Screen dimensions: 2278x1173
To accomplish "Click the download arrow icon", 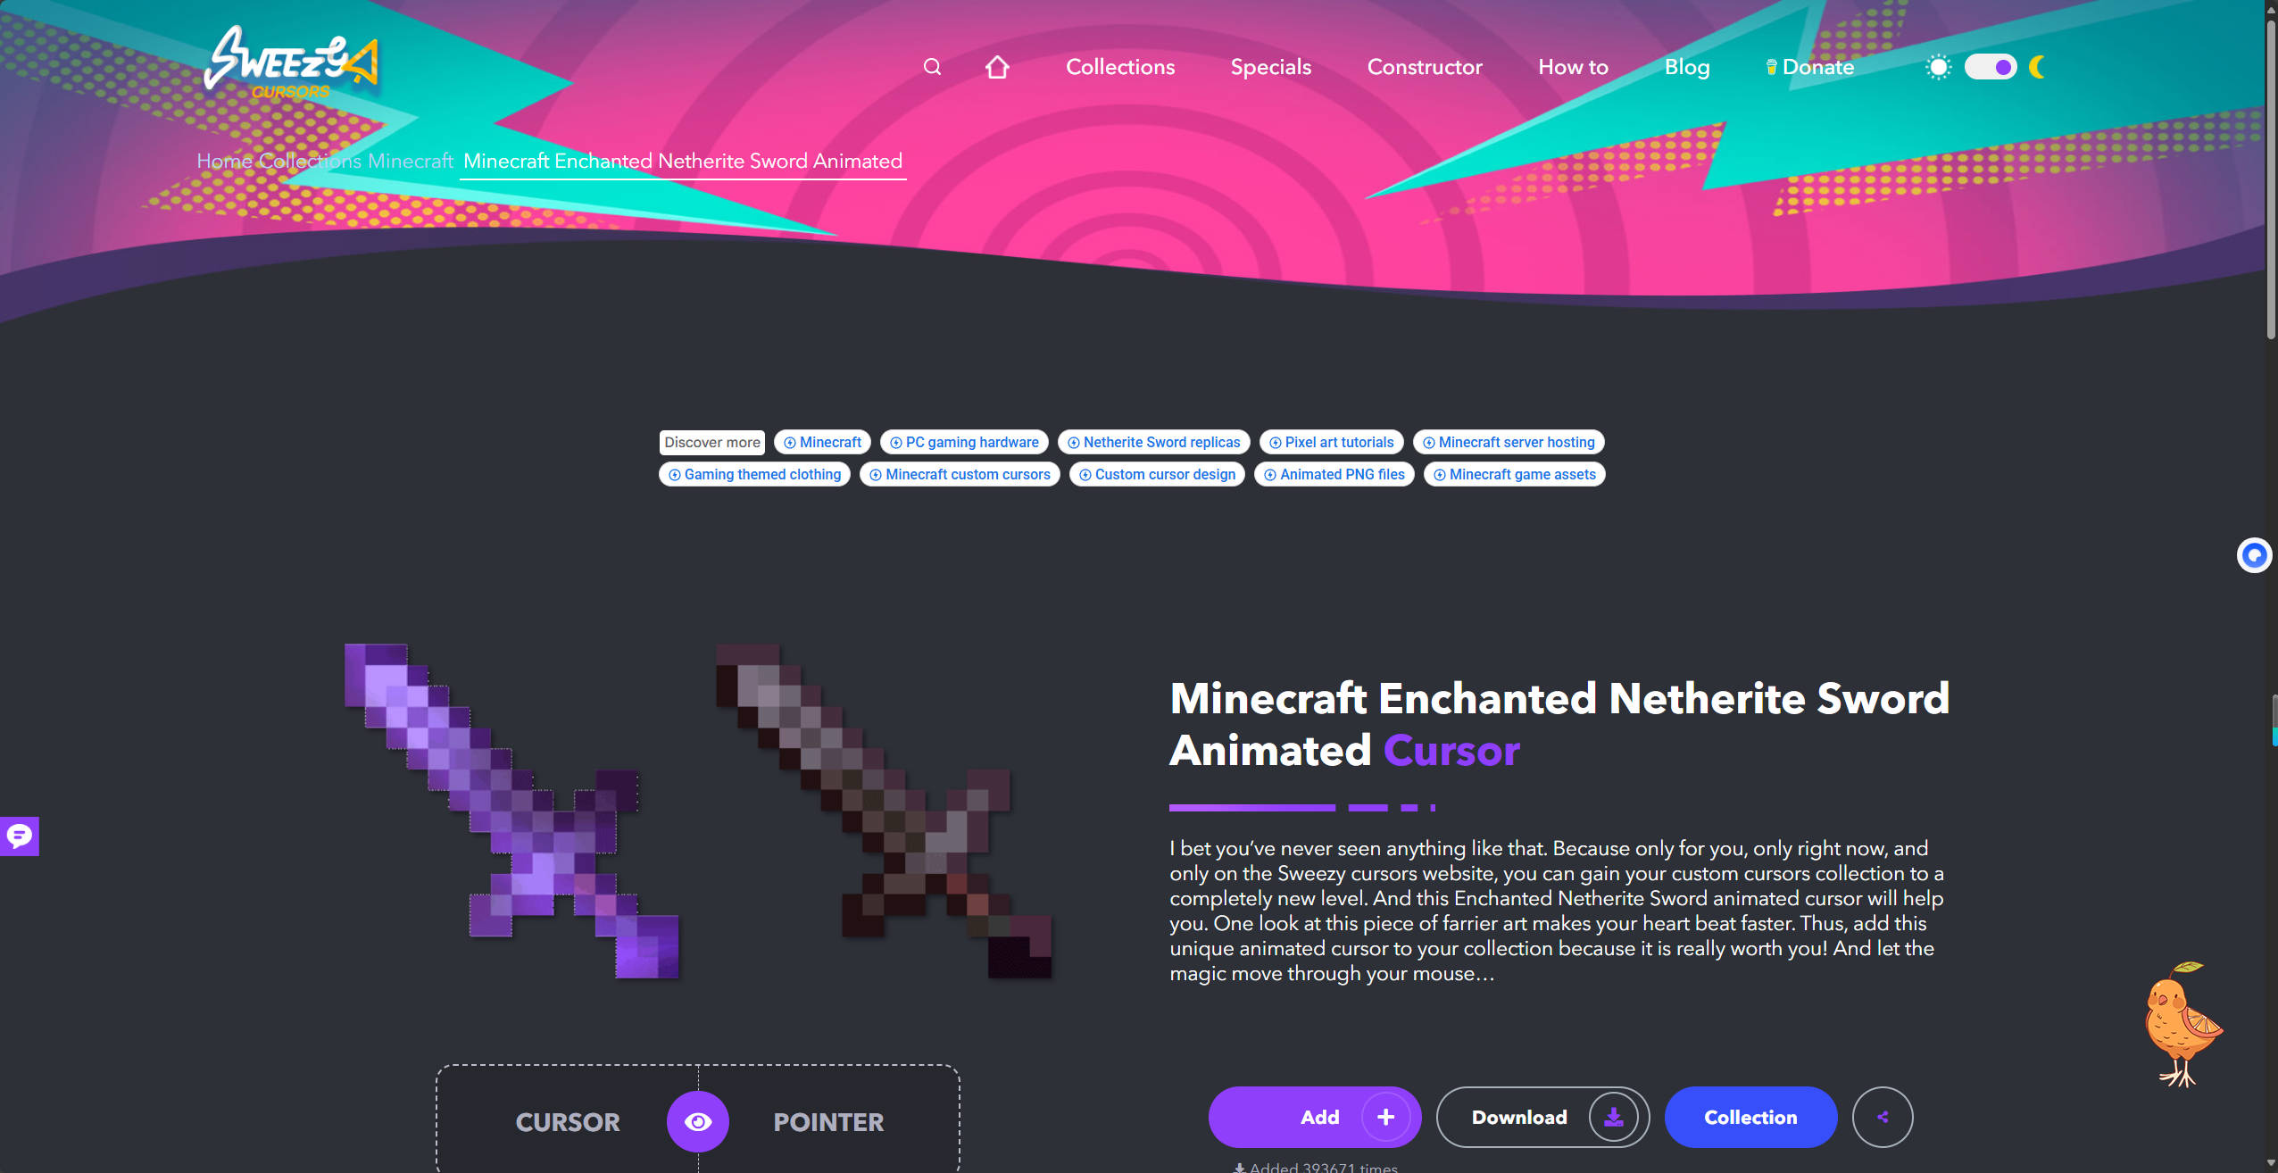I will [1613, 1117].
